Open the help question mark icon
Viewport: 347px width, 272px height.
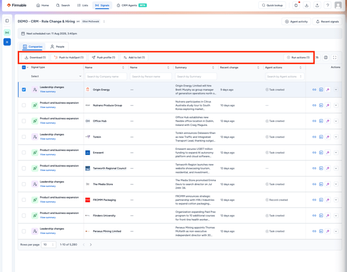[x=327, y=6]
